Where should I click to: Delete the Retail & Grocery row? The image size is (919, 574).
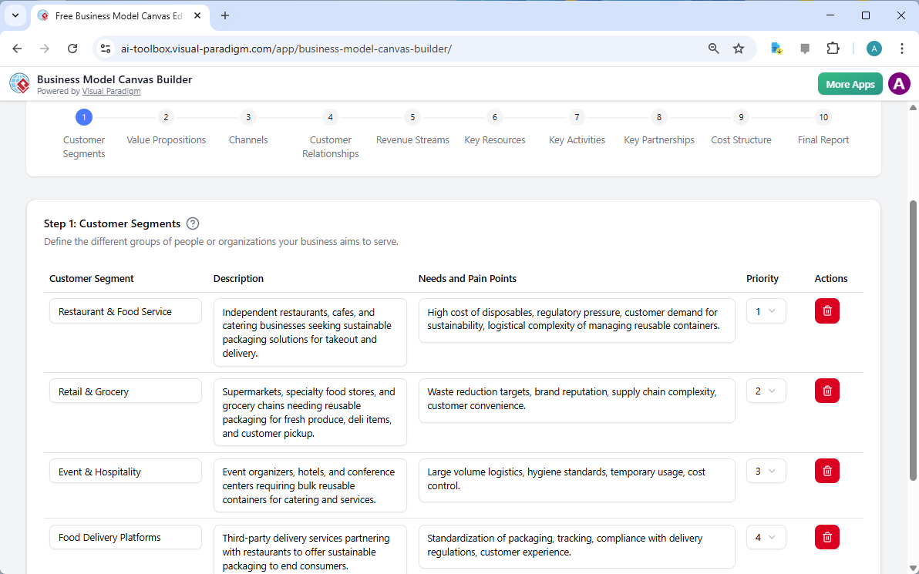pos(826,391)
